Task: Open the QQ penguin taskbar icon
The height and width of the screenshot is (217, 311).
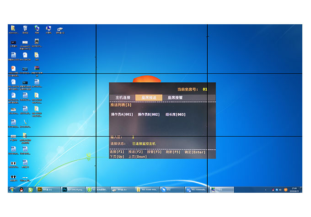Action: click(x=21, y=190)
